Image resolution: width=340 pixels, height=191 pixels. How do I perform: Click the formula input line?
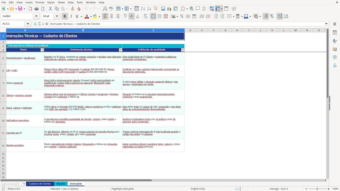(x=186, y=24)
